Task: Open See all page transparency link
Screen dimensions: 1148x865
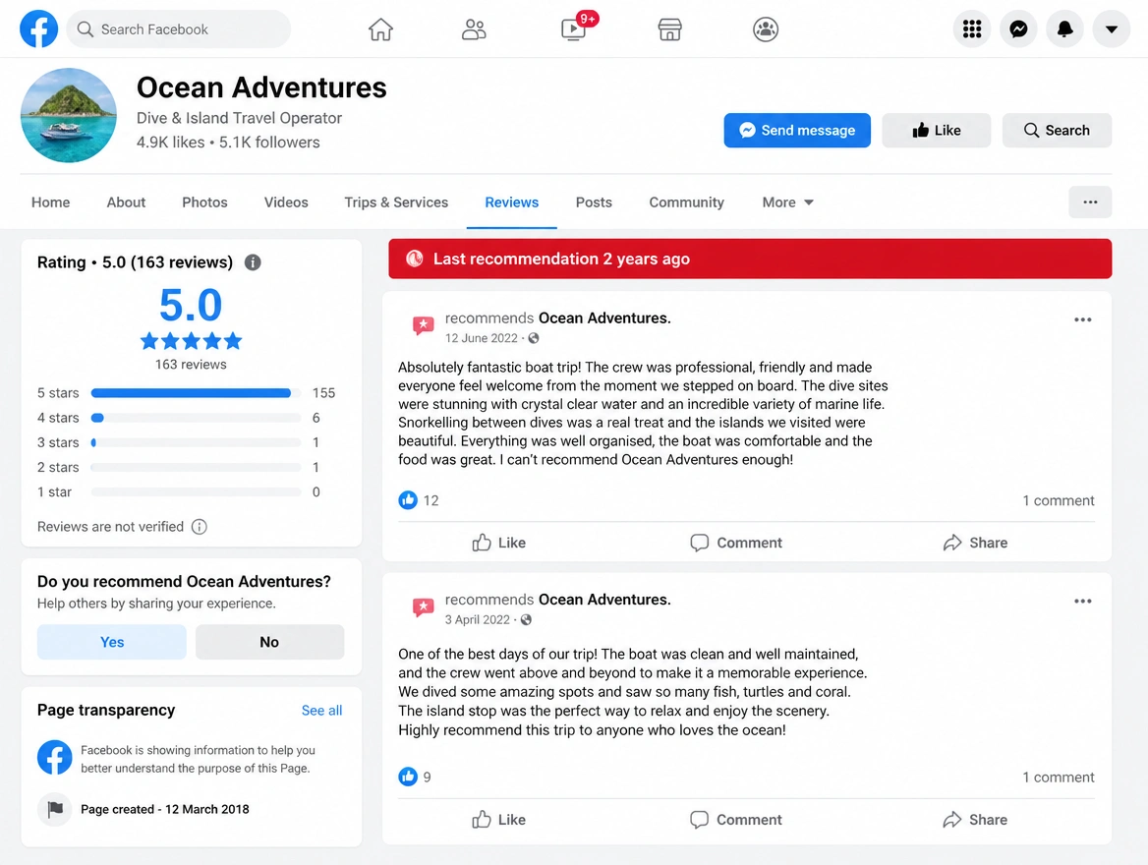Action: tap(321, 711)
